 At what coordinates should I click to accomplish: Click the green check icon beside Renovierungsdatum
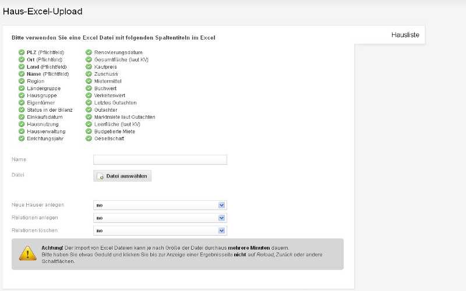(x=89, y=52)
